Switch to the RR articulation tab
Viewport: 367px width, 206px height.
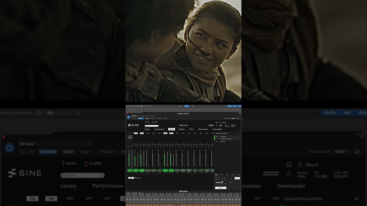222,175
